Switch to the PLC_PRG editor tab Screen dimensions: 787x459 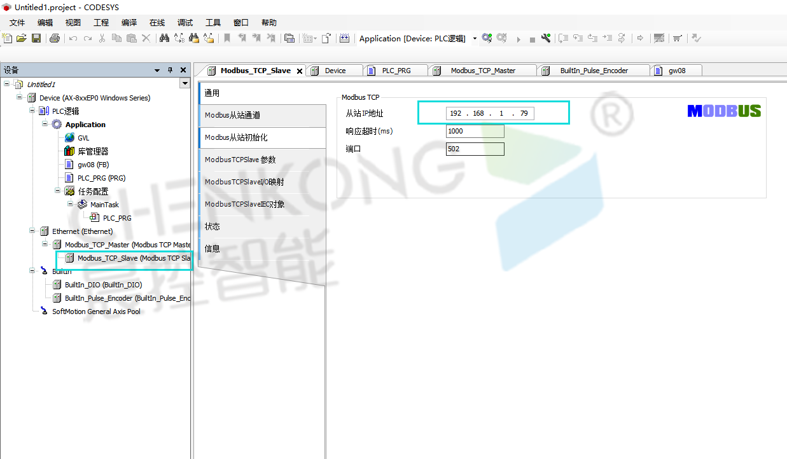click(x=396, y=71)
